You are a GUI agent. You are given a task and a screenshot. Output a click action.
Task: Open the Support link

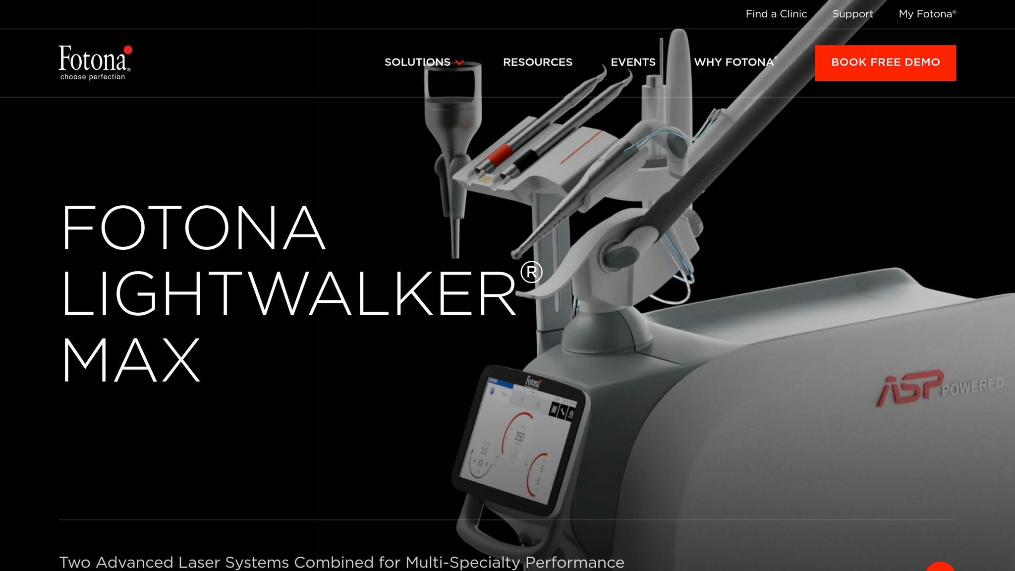[852, 14]
